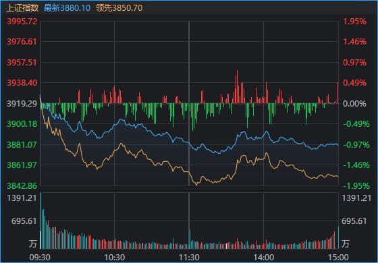Select the 领先3850.70 leading value
The width and height of the screenshot is (378, 263).
click(119, 8)
